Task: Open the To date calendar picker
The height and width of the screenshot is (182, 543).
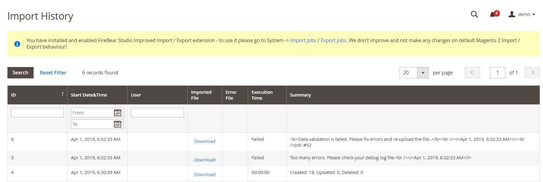Action: click(x=117, y=124)
